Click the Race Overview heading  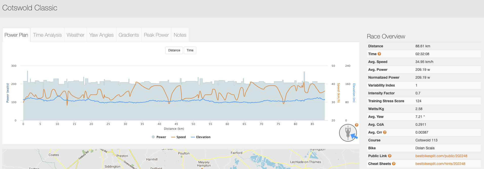[x=386, y=36]
